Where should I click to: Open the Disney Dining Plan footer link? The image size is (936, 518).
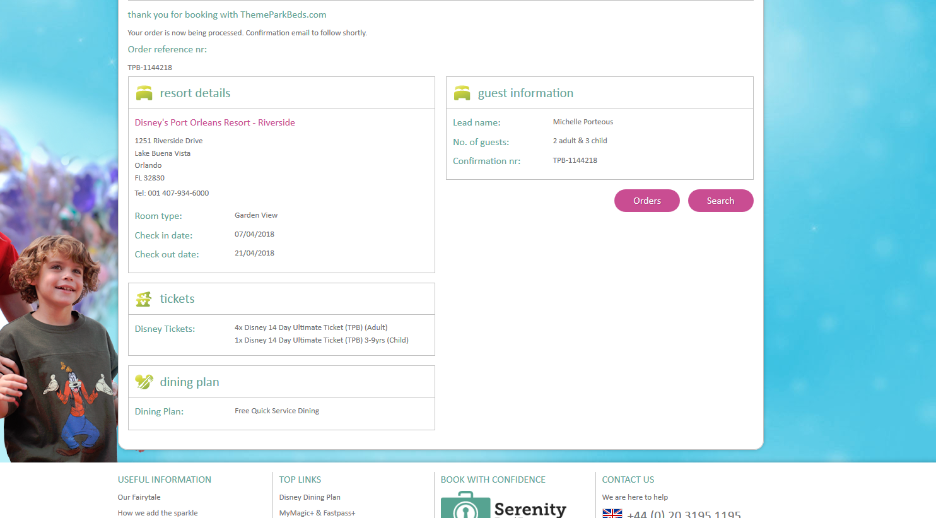pos(310,497)
